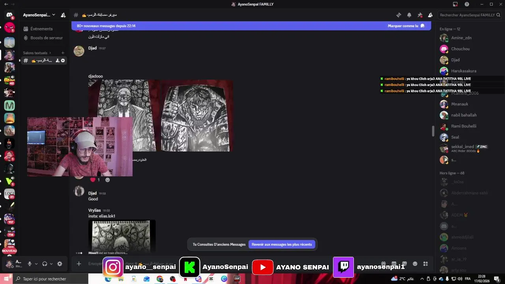
Task: Click search field Rechercher AyanoSenpai FAMILLY
Action: [469, 15]
